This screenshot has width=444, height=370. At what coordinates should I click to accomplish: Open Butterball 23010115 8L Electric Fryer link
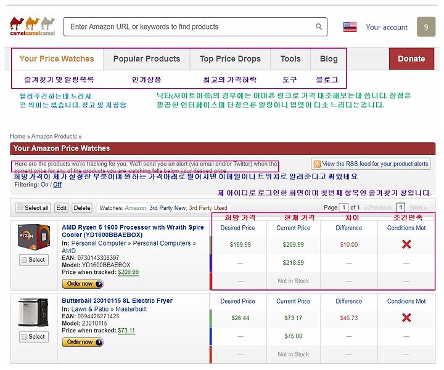click(117, 301)
